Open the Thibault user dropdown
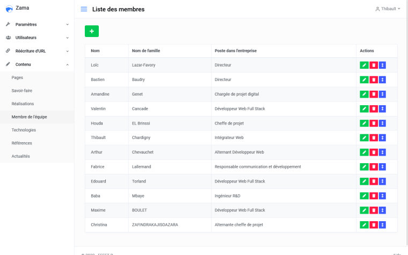Image resolution: width=408 pixels, height=255 pixels. (x=388, y=9)
